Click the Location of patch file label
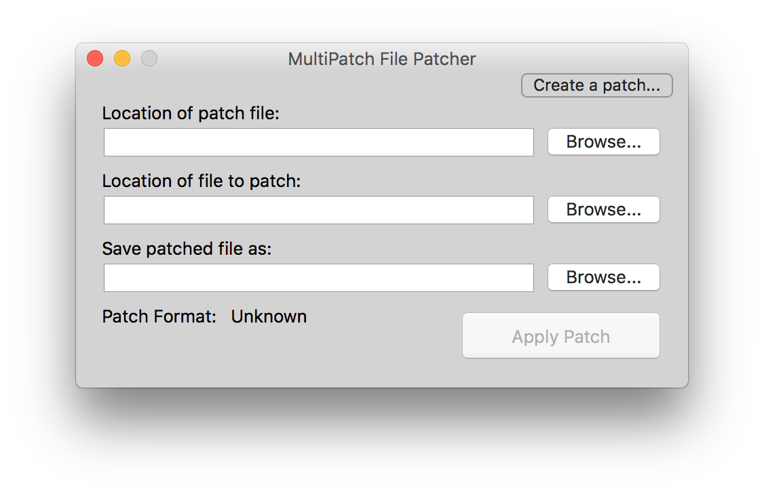 (191, 113)
